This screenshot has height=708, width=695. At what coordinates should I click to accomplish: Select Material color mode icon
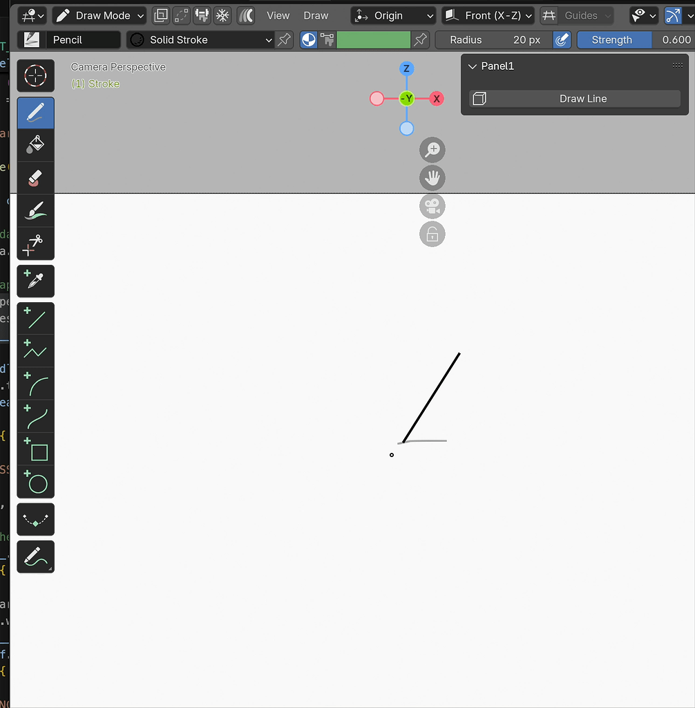coord(309,39)
